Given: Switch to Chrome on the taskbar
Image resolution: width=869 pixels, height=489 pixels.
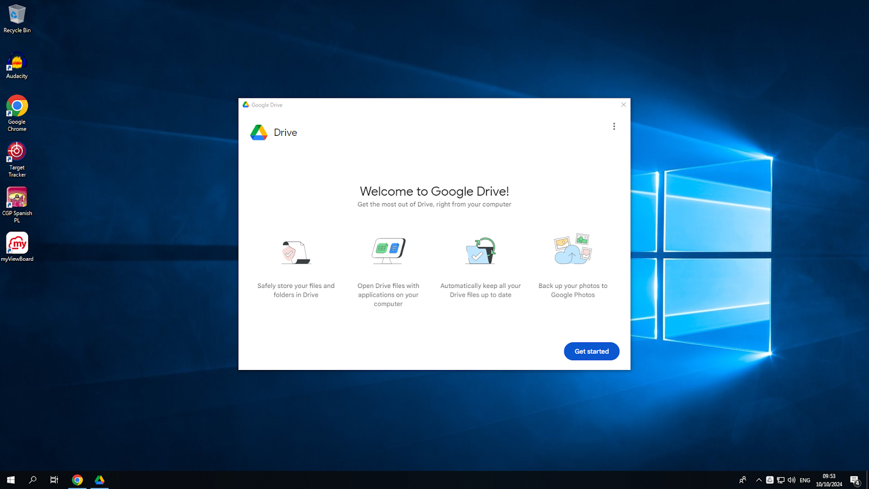Looking at the screenshot, I should click(x=77, y=480).
